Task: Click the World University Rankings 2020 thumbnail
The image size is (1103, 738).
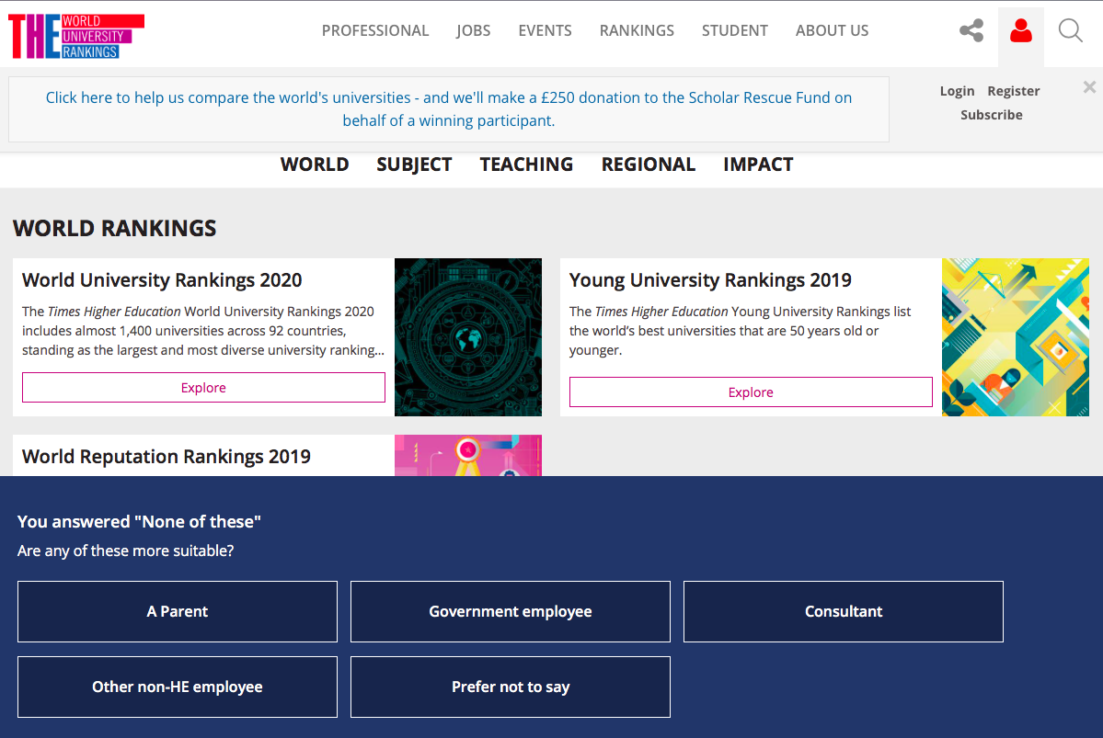Action: [x=468, y=337]
